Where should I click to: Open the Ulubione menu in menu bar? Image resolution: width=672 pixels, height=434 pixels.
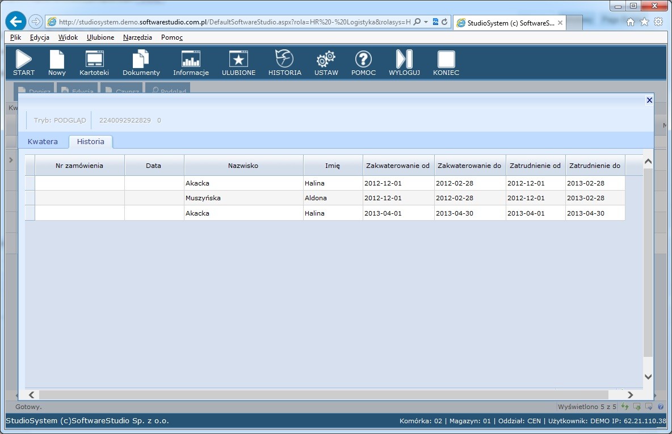tap(100, 37)
